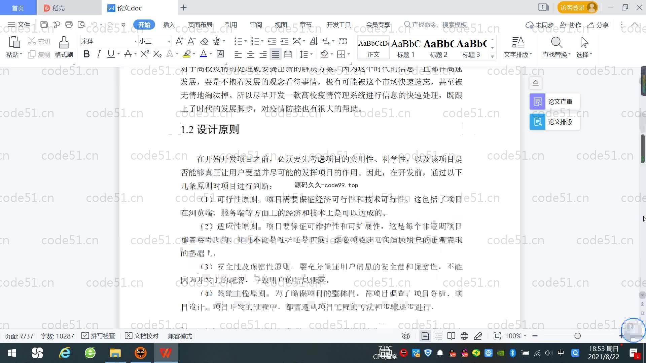Click the 分享 share button
This screenshot has width=646, height=363.
pos(598,25)
